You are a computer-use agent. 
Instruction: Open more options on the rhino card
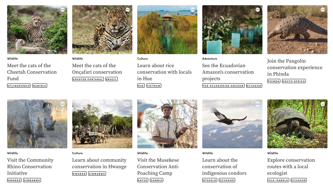pyautogui.click(x=62, y=104)
